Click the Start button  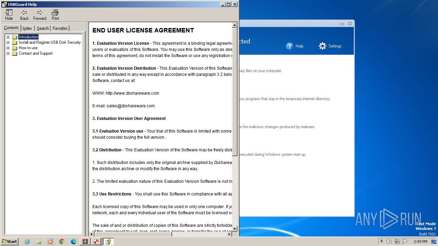click(x=9, y=242)
